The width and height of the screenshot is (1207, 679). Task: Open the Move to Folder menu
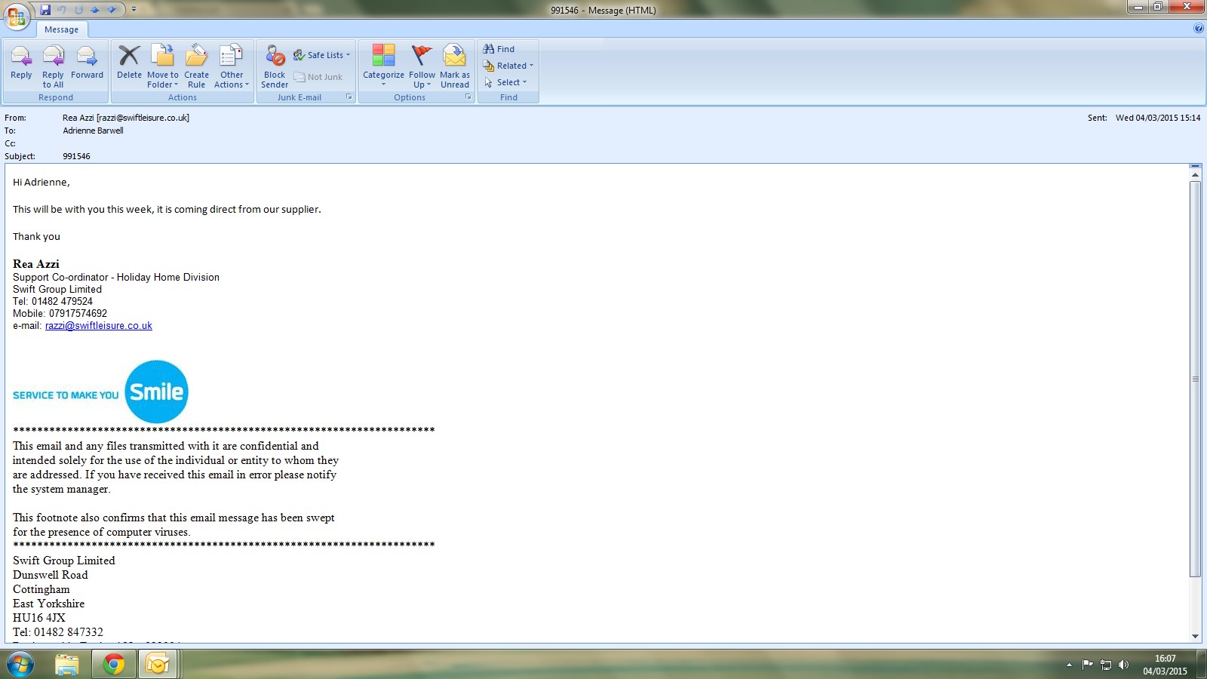pyautogui.click(x=163, y=66)
